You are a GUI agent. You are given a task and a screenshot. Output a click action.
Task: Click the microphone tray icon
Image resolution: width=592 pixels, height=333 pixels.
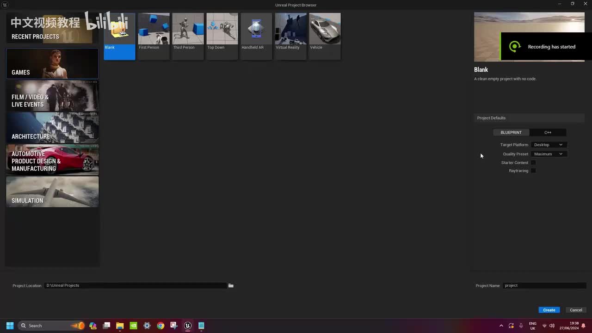521,326
